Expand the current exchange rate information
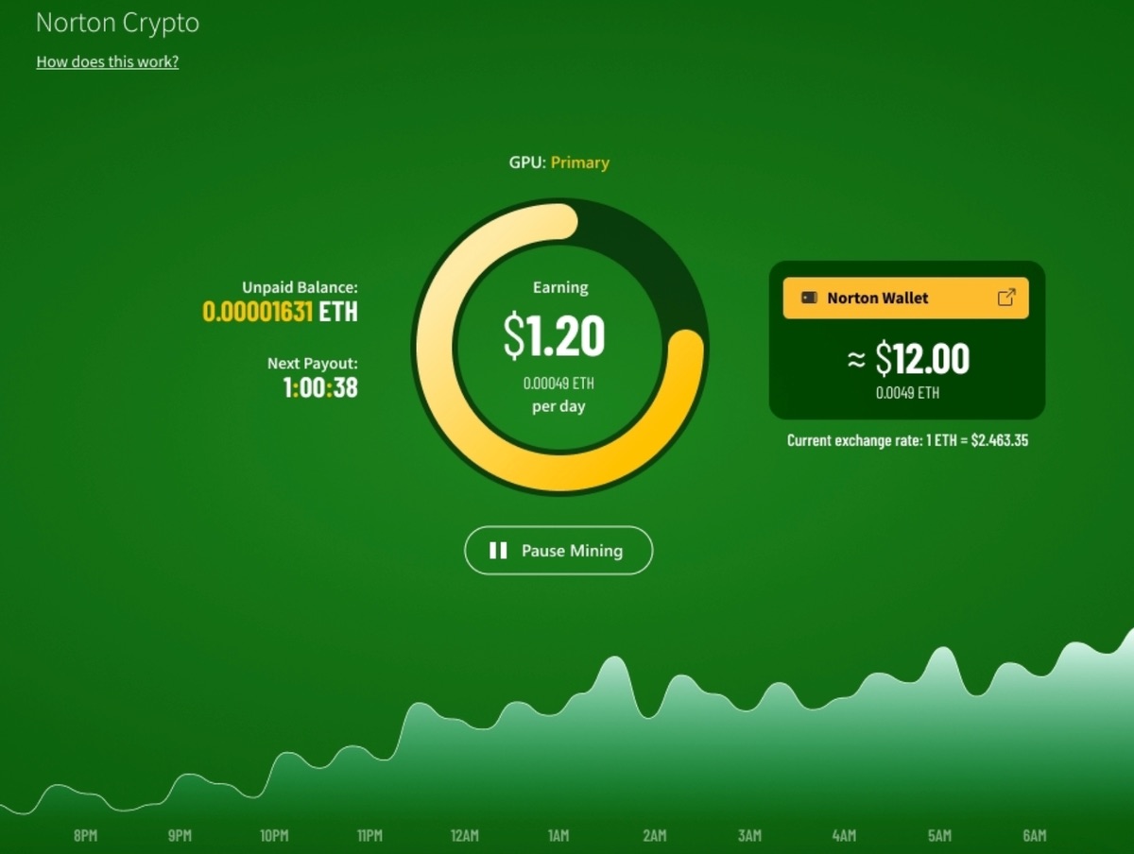 (x=908, y=440)
